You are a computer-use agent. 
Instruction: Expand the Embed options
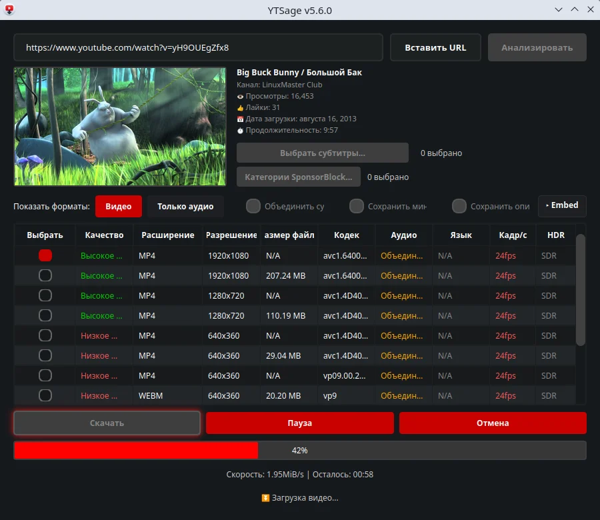(x=562, y=205)
